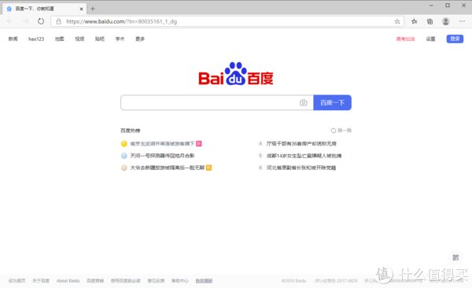Add page to favorites via star in address bar

click(x=397, y=21)
